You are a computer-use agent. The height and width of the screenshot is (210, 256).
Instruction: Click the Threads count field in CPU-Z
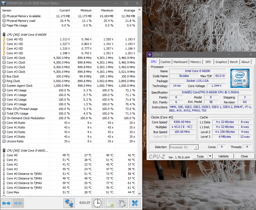[x=247, y=147]
